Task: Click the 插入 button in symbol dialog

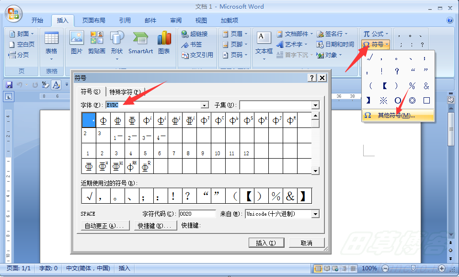Action: pyautogui.click(x=266, y=243)
